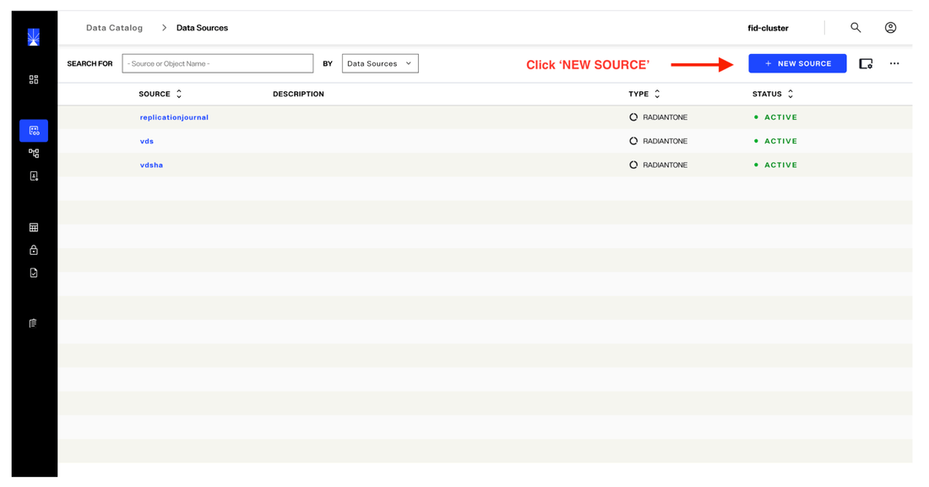The width and height of the screenshot is (929, 487).
Task: Open the directory tree hierarchy sidebar icon
Action: [34, 153]
